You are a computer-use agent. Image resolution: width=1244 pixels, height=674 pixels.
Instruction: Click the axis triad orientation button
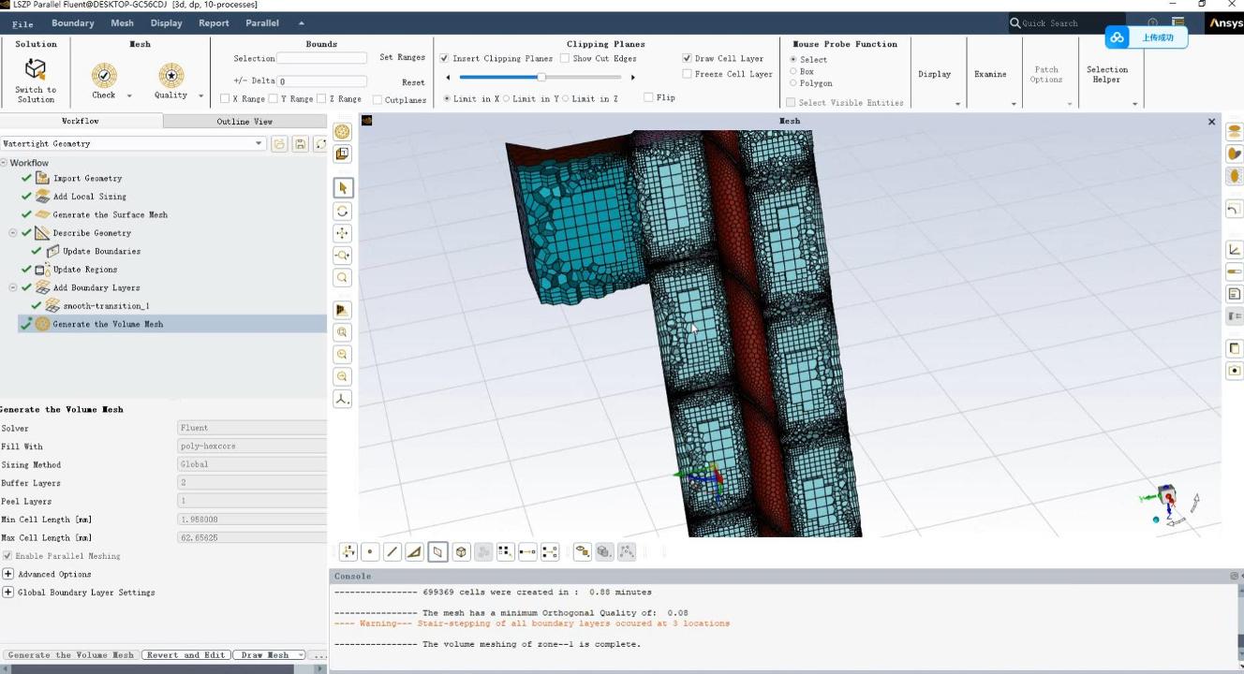(x=343, y=399)
